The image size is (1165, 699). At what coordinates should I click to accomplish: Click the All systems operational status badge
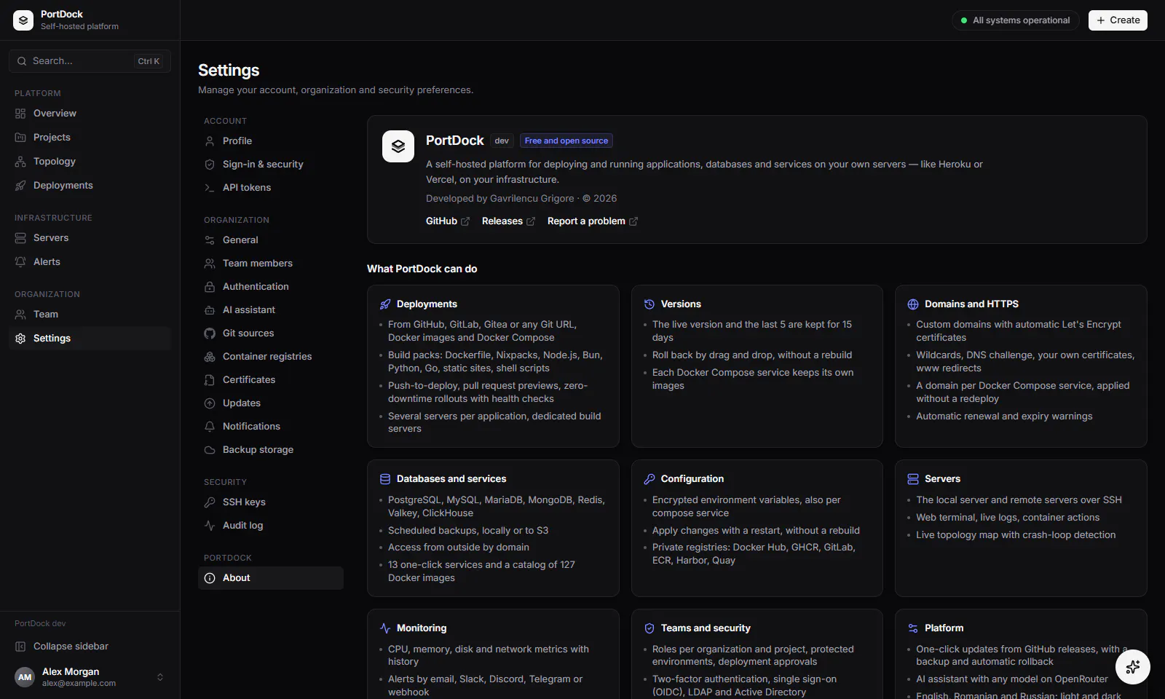pyautogui.click(x=1015, y=20)
